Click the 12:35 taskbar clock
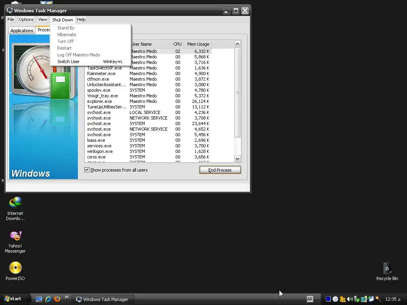This screenshot has height=305, width=407. (x=393, y=299)
